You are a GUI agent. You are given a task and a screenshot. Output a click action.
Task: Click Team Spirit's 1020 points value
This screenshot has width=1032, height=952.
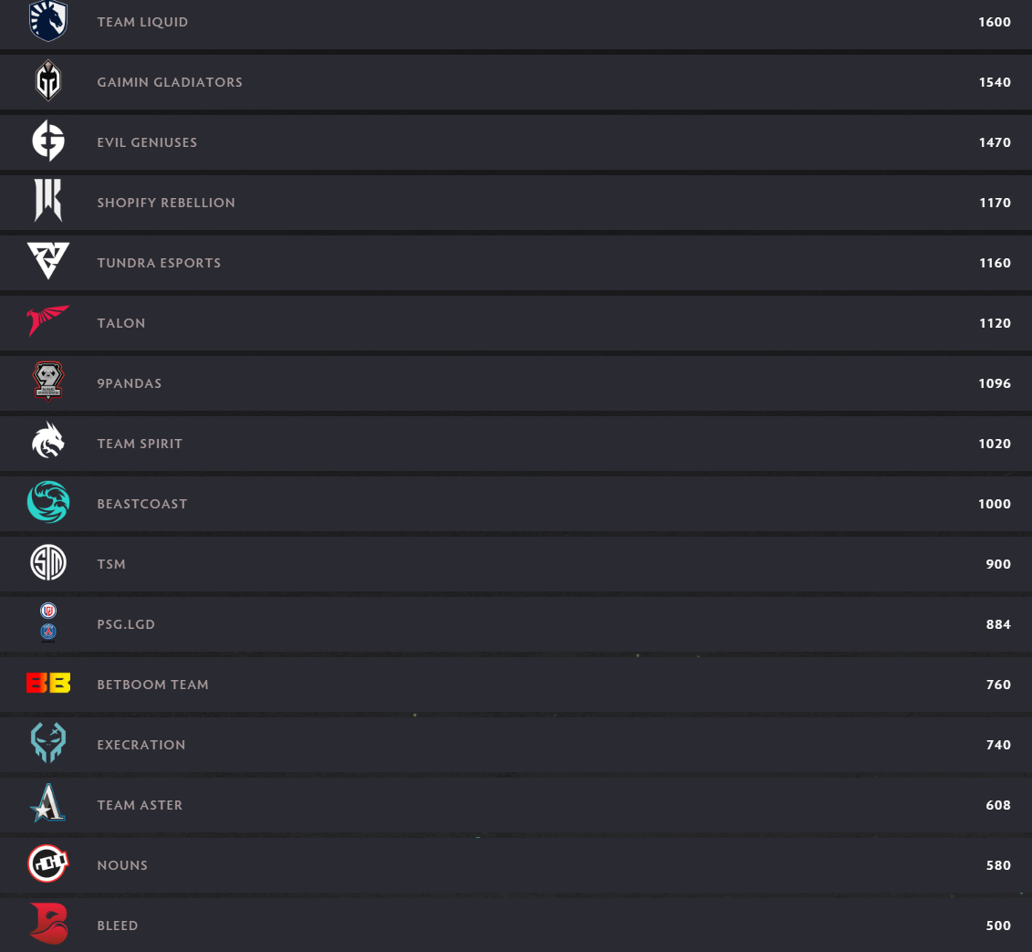pos(995,444)
